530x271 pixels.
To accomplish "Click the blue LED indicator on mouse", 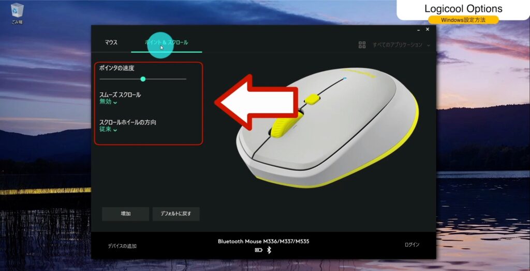I will click(x=344, y=78).
